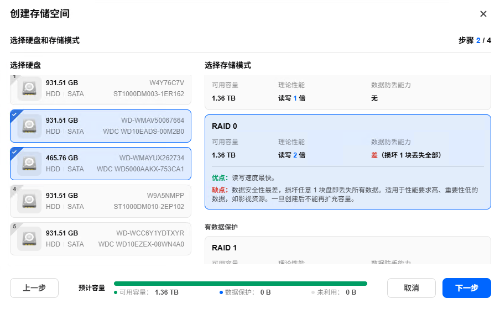Click the 有数据保护 section label
This screenshot has height=309, width=500.
coord(221,227)
